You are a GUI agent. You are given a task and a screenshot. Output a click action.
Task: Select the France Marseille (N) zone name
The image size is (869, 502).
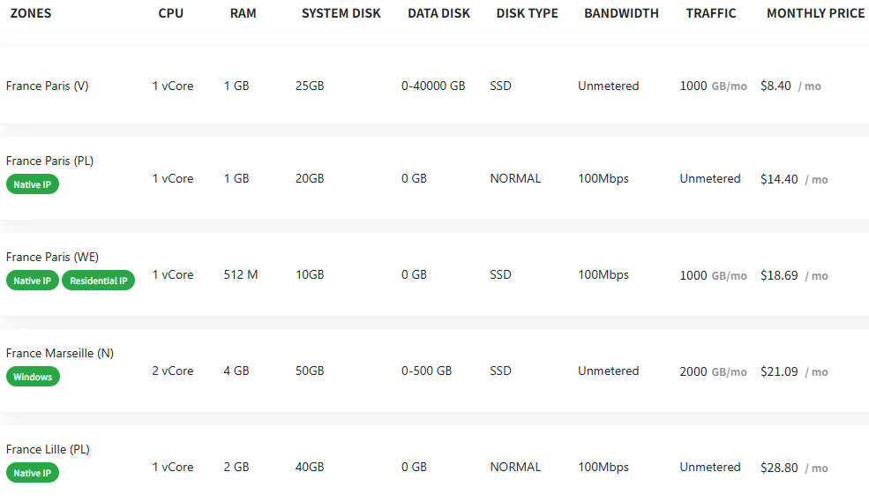pyautogui.click(x=59, y=353)
